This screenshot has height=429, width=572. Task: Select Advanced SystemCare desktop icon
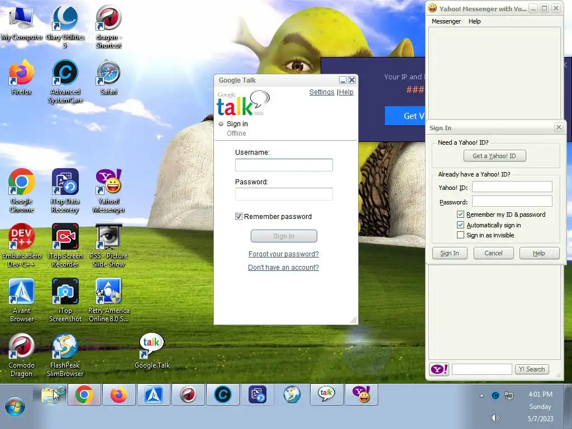click(x=65, y=81)
